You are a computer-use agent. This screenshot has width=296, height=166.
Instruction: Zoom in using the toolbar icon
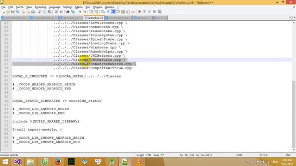[x=80, y=12]
